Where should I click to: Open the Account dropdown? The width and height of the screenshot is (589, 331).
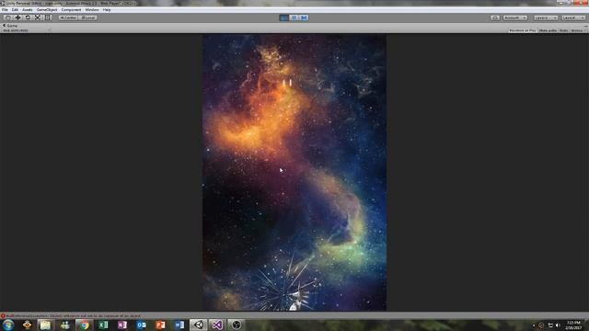pos(515,17)
